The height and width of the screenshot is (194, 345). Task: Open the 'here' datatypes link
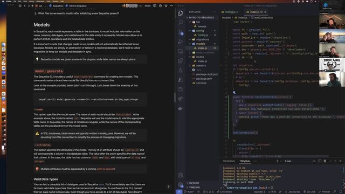(101, 184)
